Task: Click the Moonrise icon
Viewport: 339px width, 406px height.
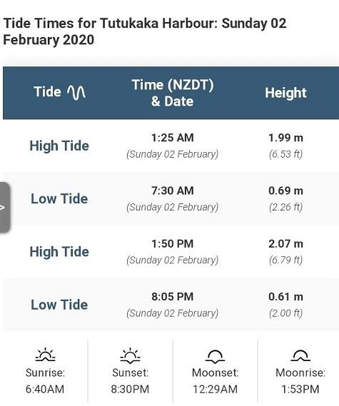Action: pyautogui.click(x=300, y=355)
